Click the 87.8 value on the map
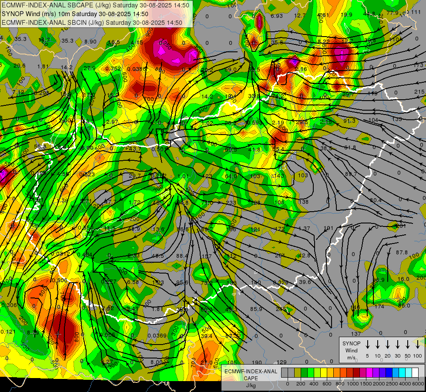The width and height of the screenshot is (426, 392). (402, 253)
